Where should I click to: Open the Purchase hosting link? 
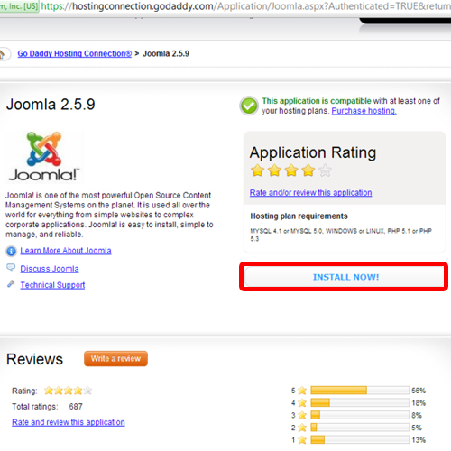(x=364, y=111)
